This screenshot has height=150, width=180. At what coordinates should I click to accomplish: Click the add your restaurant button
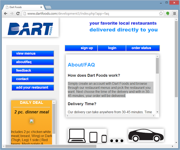(x=33, y=87)
